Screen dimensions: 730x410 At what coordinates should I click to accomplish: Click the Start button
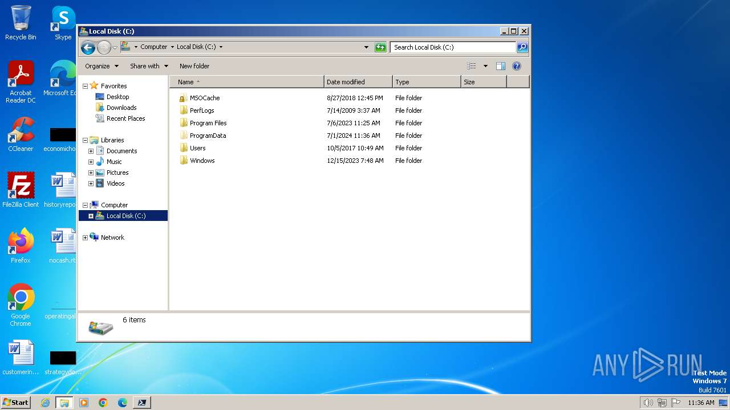(x=16, y=402)
